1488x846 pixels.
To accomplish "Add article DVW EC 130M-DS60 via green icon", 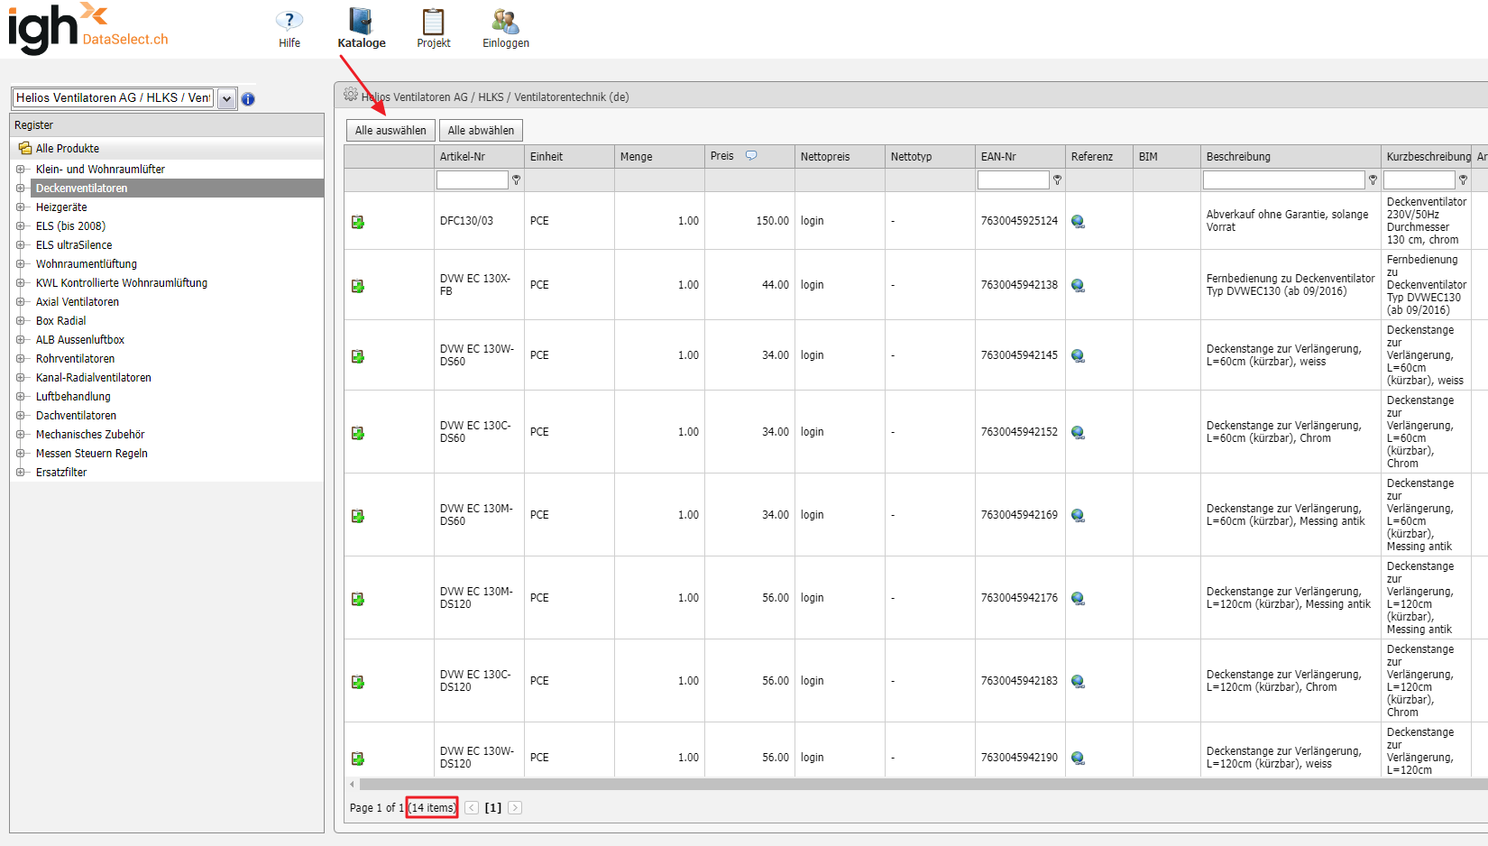I will point(358,516).
